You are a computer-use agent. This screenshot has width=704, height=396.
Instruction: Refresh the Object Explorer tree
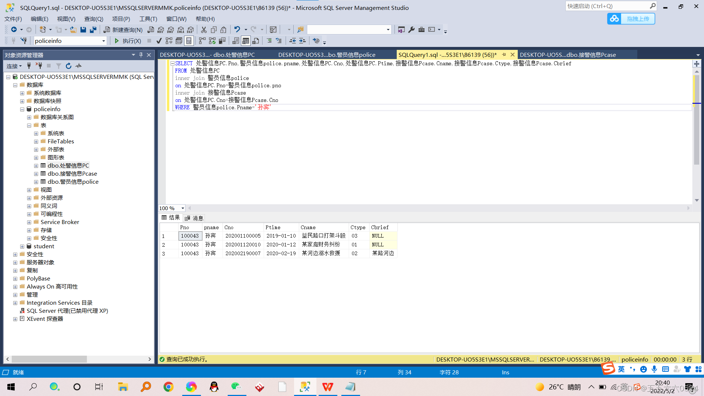[69, 66]
